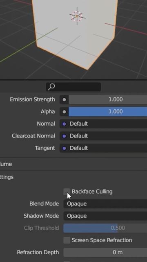The height and width of the screenshot is (262, 147).
Task: Click the Normal purple socket dot
Action: (x=64, y=124)
